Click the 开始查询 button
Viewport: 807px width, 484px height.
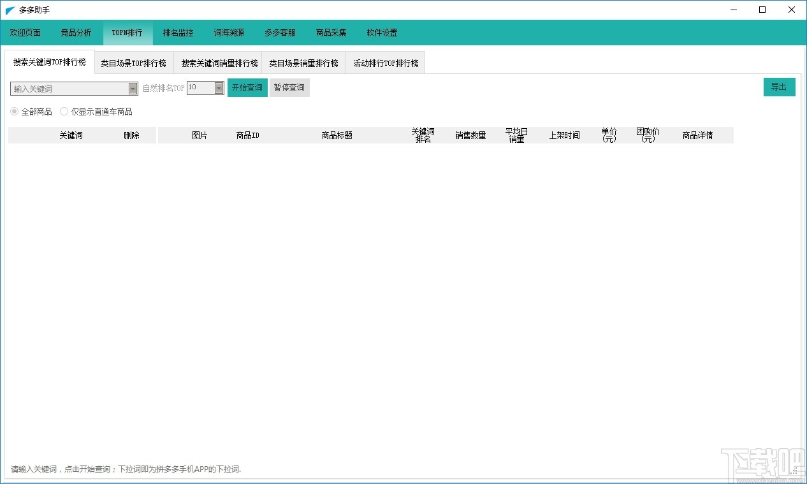pos(247,87)
